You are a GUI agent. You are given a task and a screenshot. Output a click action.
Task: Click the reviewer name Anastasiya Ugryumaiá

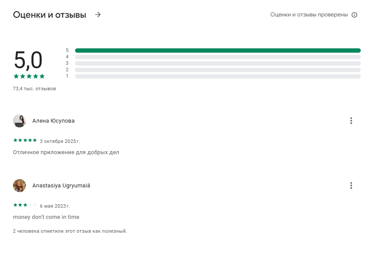click(61, 186)
